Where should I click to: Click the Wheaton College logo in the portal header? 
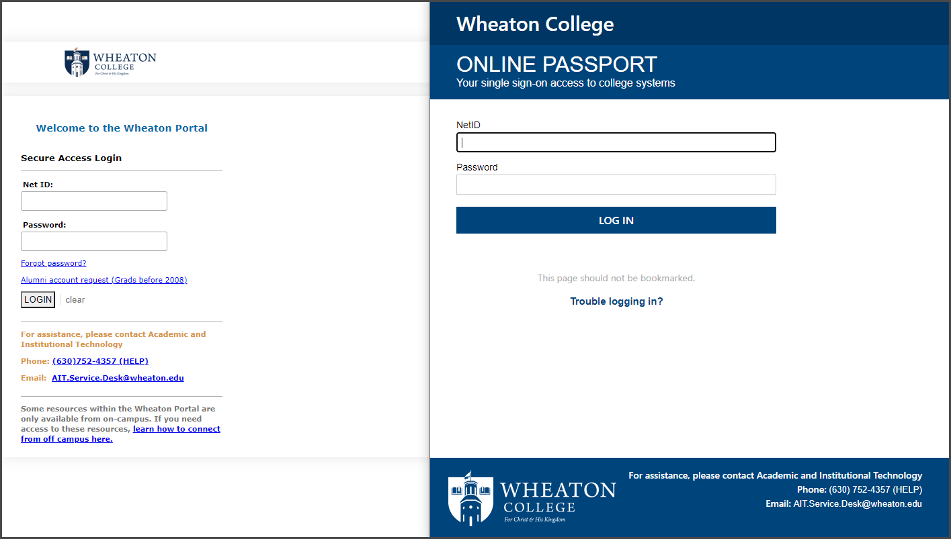[110, 62]
